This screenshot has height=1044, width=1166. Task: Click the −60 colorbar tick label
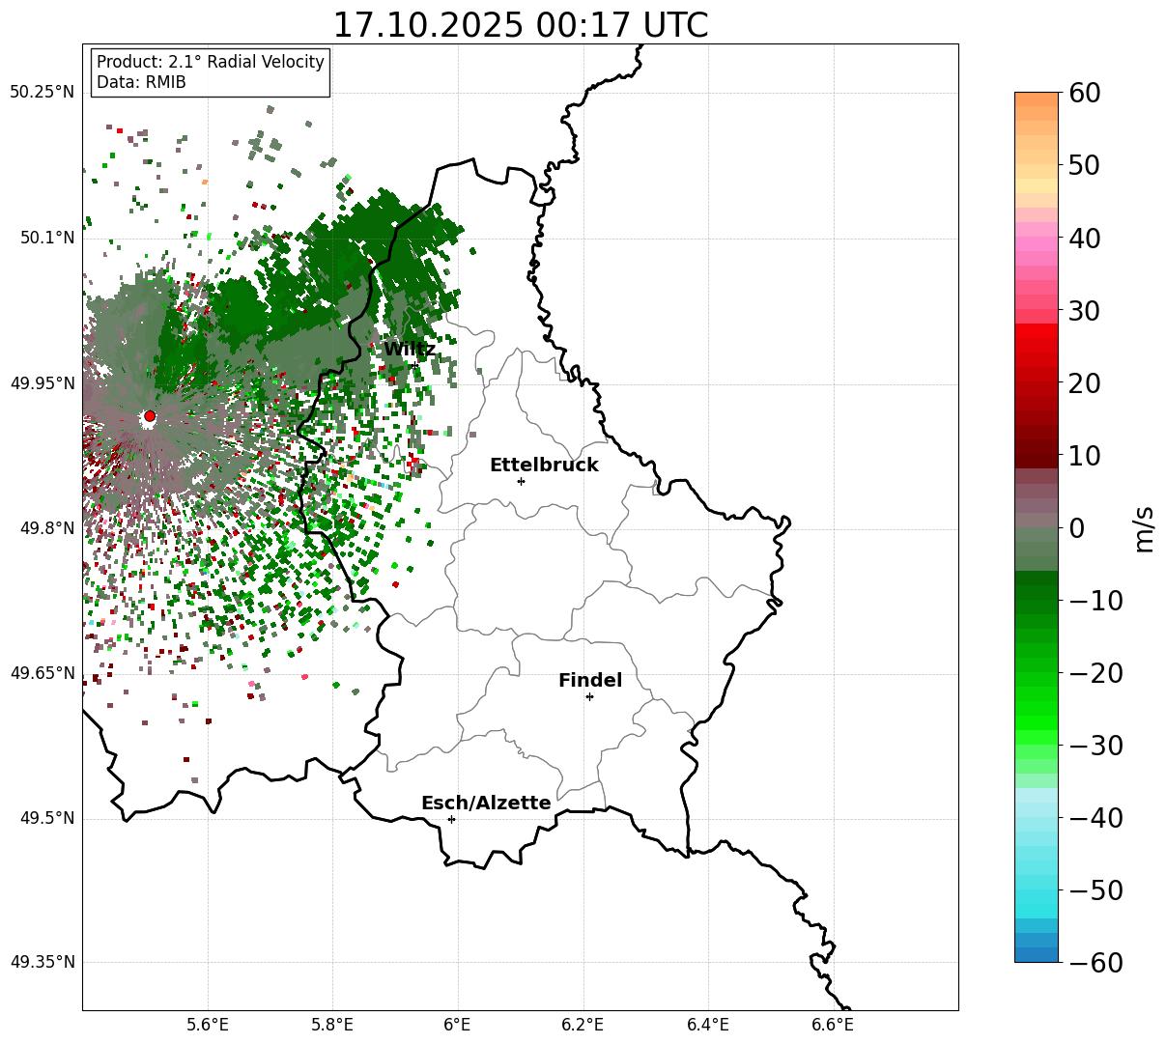(x=1095, y=963)
